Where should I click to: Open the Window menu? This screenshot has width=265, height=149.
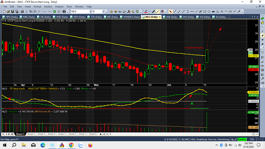[x=79, y=7]
